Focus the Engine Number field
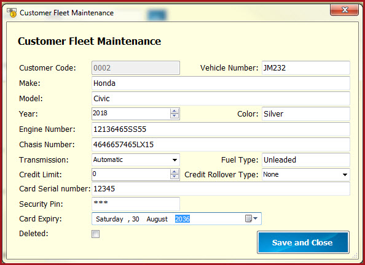The height and width of the screenshot is (265, 365). click(221, 129)
